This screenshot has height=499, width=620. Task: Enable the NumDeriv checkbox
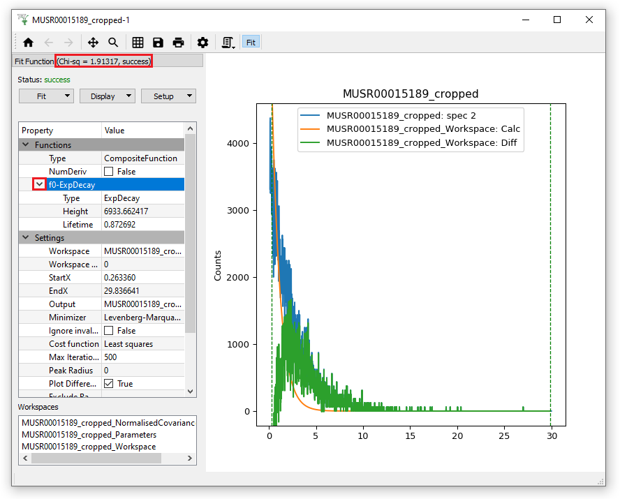click(x=109, y=172)
